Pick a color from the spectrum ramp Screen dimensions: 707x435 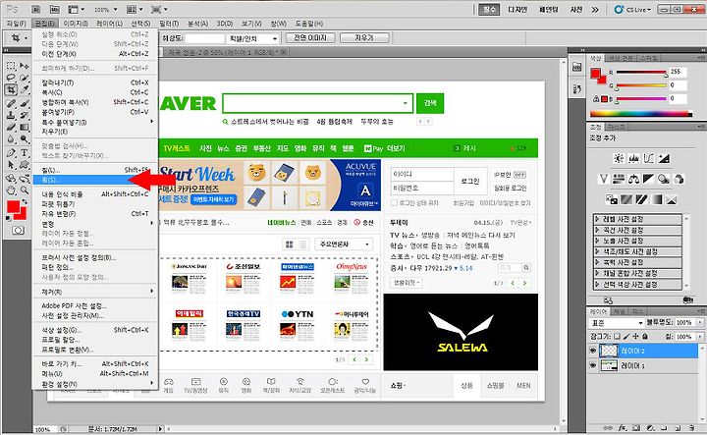pos(640,114)
